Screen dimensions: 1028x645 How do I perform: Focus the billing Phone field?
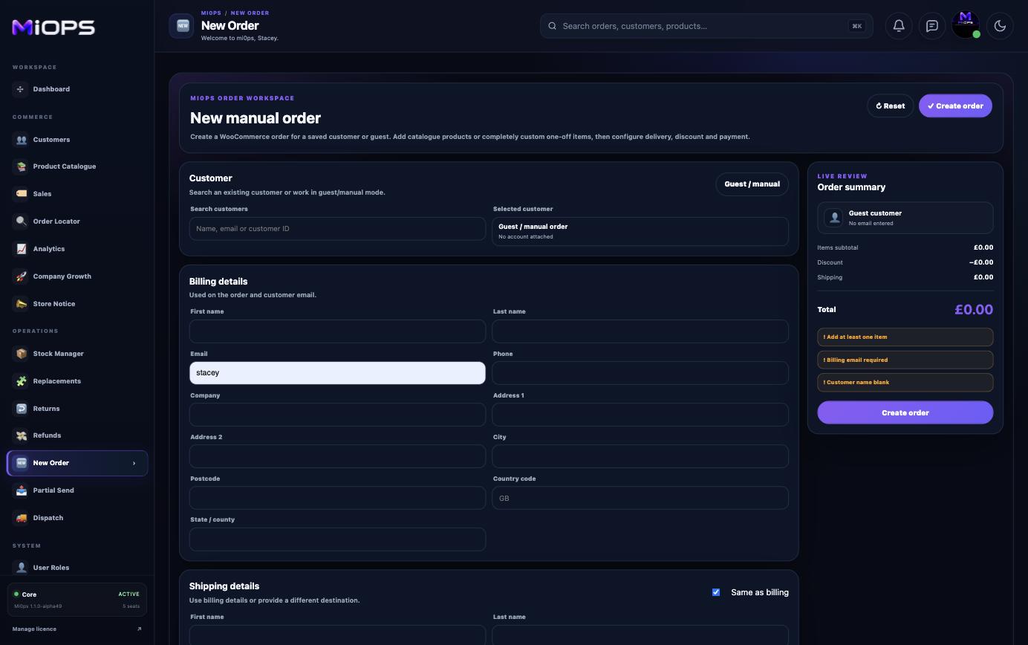(x=640, y=373)
